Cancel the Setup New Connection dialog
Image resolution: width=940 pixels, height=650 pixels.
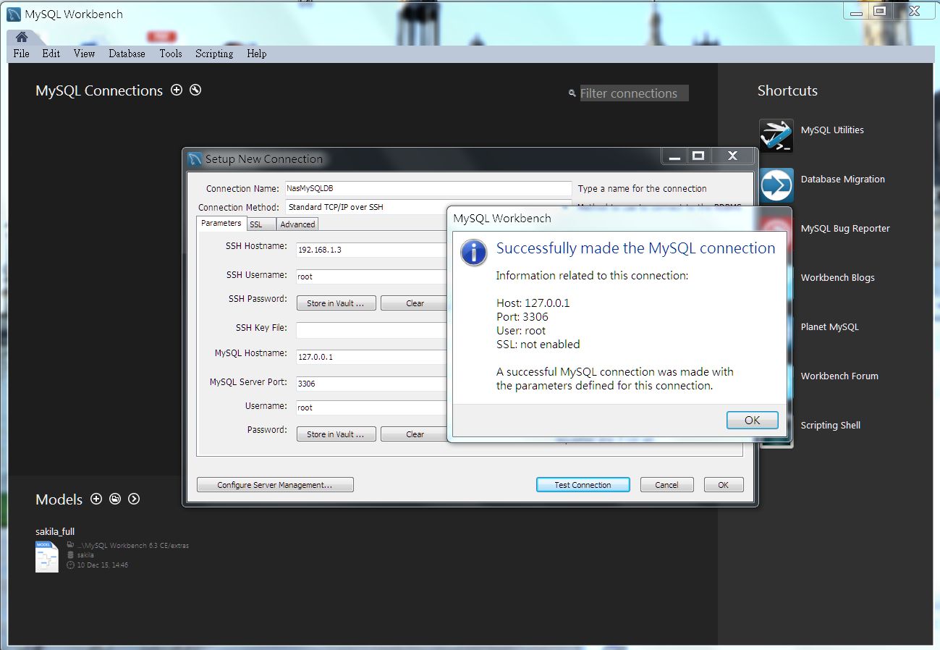click(x=666, y=485)
